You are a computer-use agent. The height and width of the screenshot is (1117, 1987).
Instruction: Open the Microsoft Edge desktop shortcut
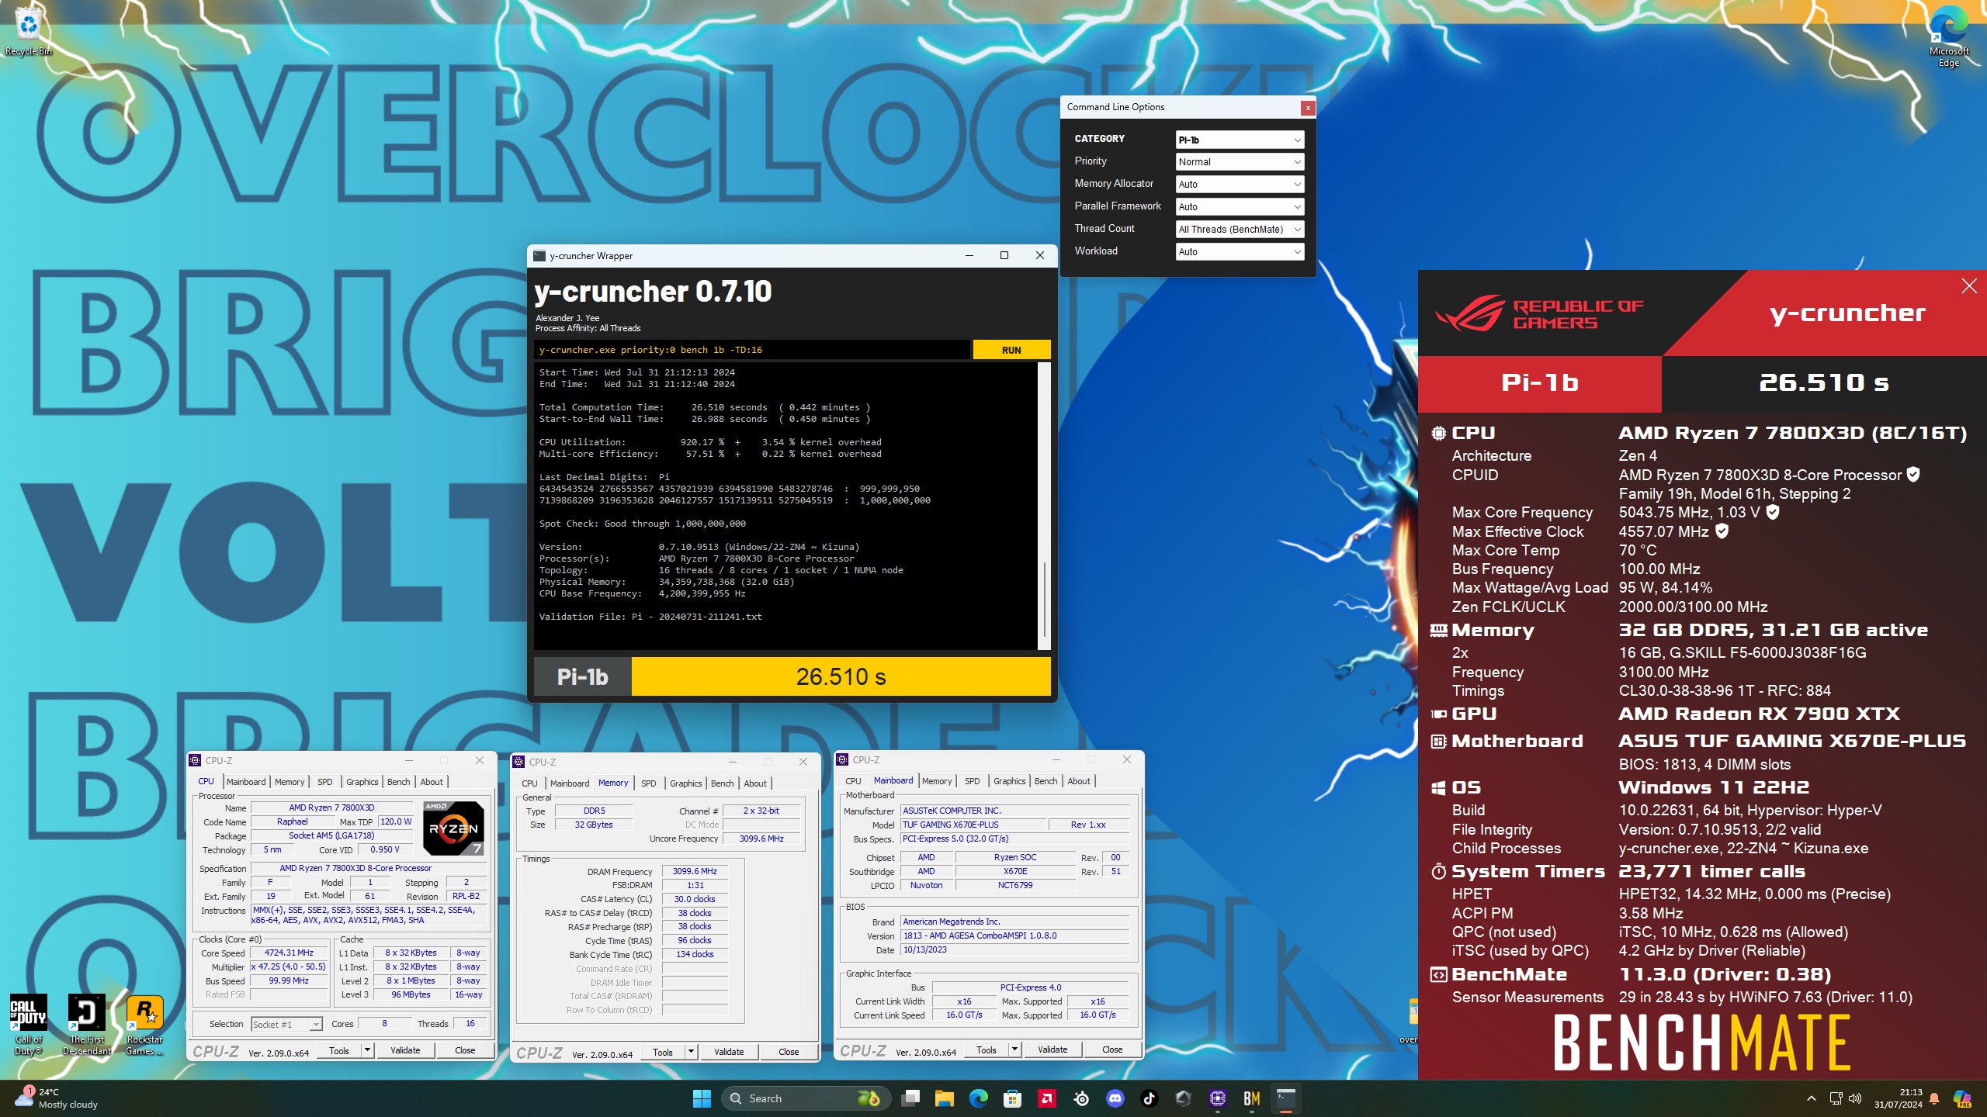tap(1948, 37)
